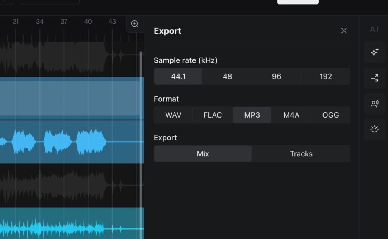The width and height of the screenshot is (388, 239).
Task: Select 192 kHz sample rate
Action: click(325, 76)
